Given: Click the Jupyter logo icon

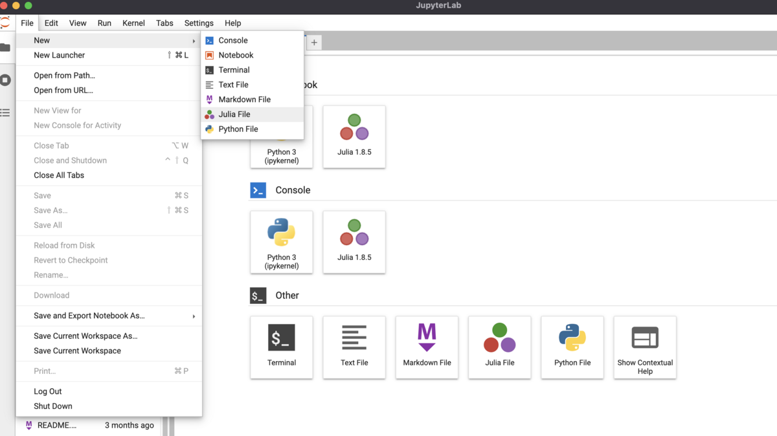Looking at the screenshot, I should (x=5, y=23).
